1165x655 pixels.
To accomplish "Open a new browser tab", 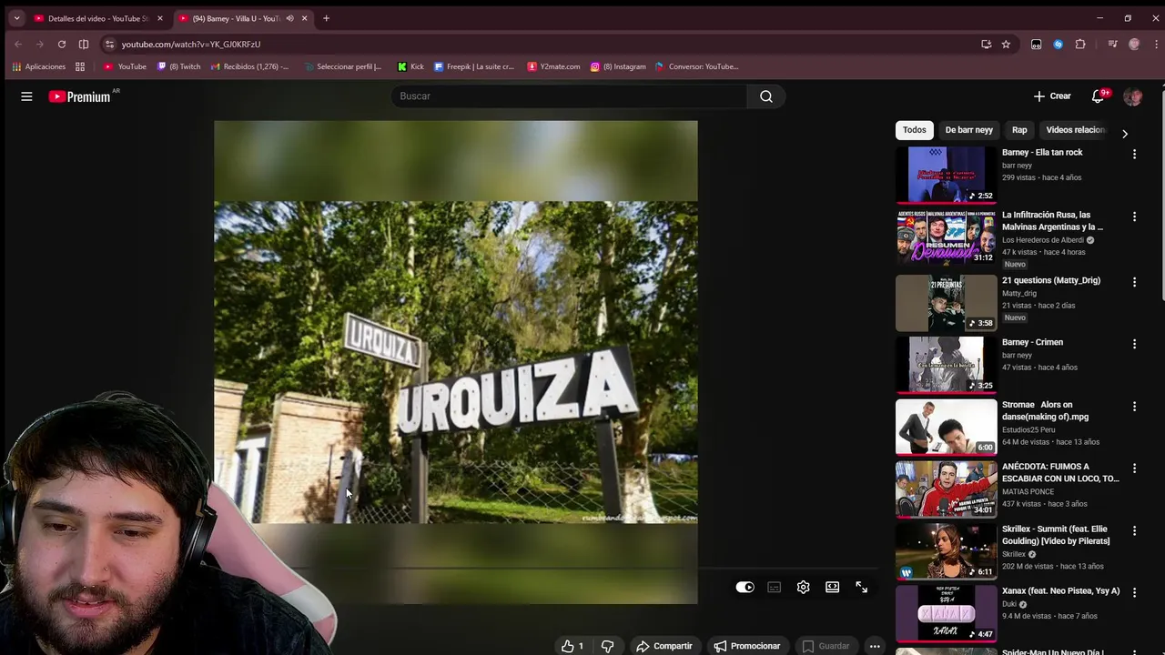I will coord(326,18).
